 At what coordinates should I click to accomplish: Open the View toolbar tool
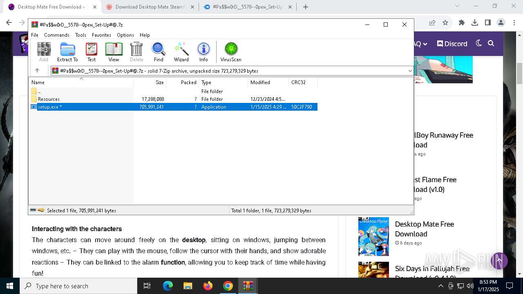pos(114,52)
